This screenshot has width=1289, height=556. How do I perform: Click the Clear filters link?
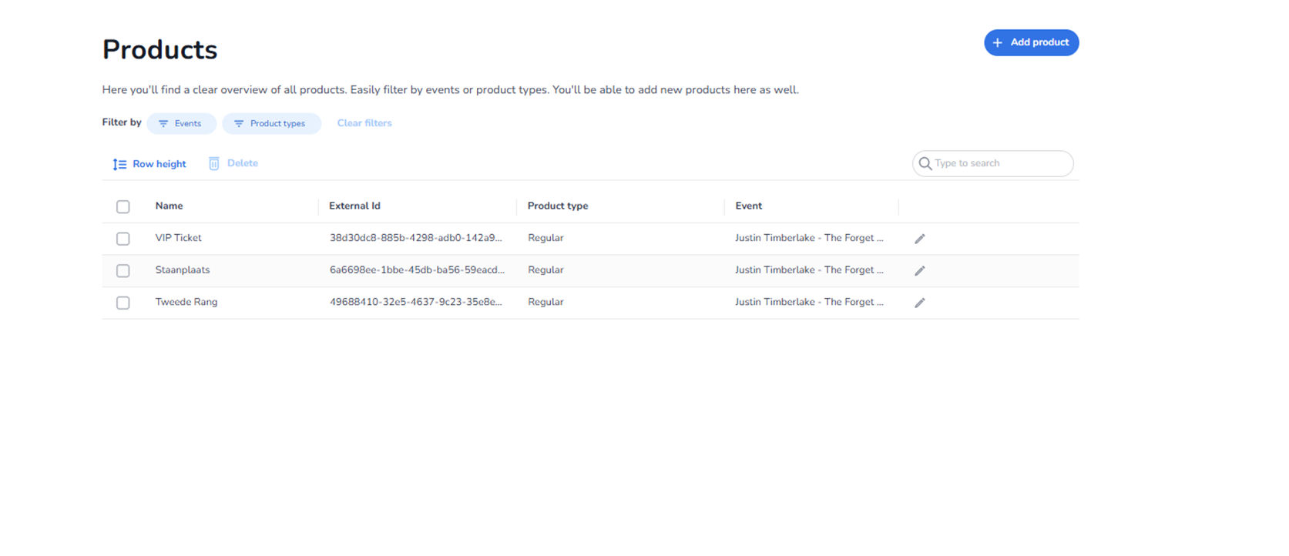coord(364,123)
